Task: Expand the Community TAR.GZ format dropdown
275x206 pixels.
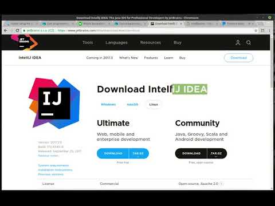Action: [x=217, y=153]
